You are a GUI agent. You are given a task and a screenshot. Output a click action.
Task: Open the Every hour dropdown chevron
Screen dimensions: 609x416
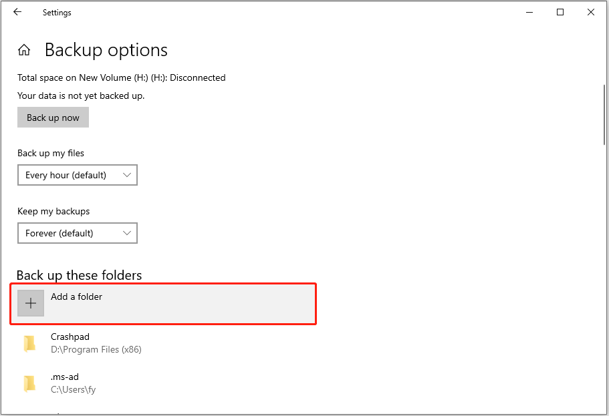tap(127, 174)
